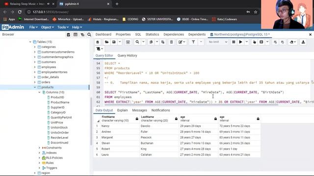Open the Explain results tab
This screenshot has width=314, height=176.
[122, 110]
